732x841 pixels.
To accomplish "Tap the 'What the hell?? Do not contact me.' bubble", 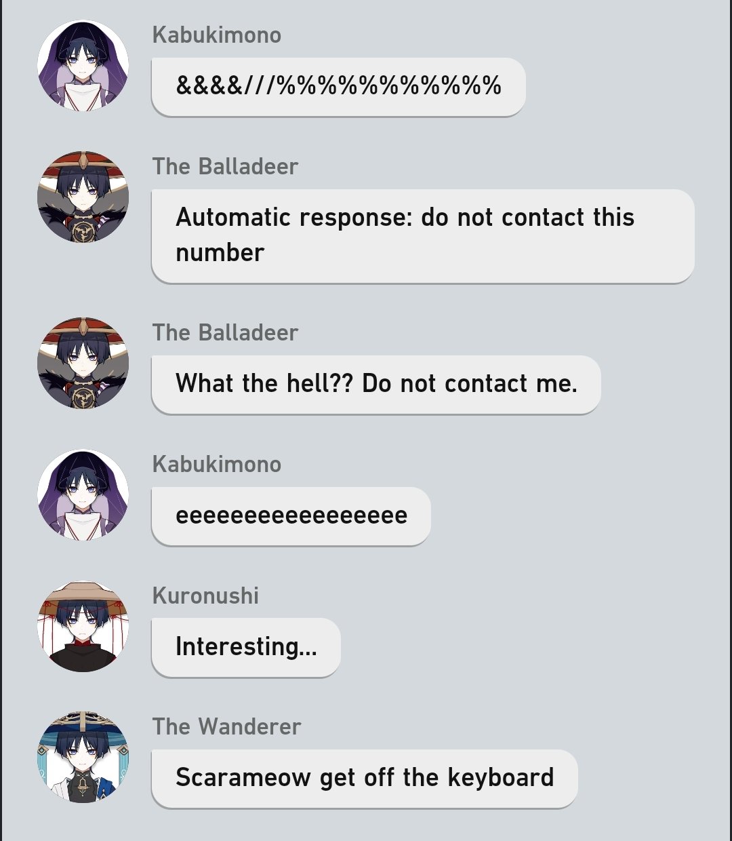I will click(376, 385).
